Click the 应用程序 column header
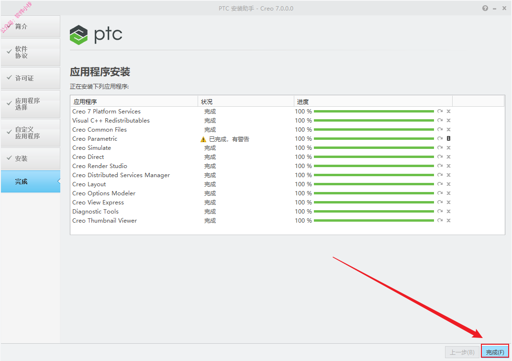The width and height of the screenshot is (512, 361). point(134,102)
